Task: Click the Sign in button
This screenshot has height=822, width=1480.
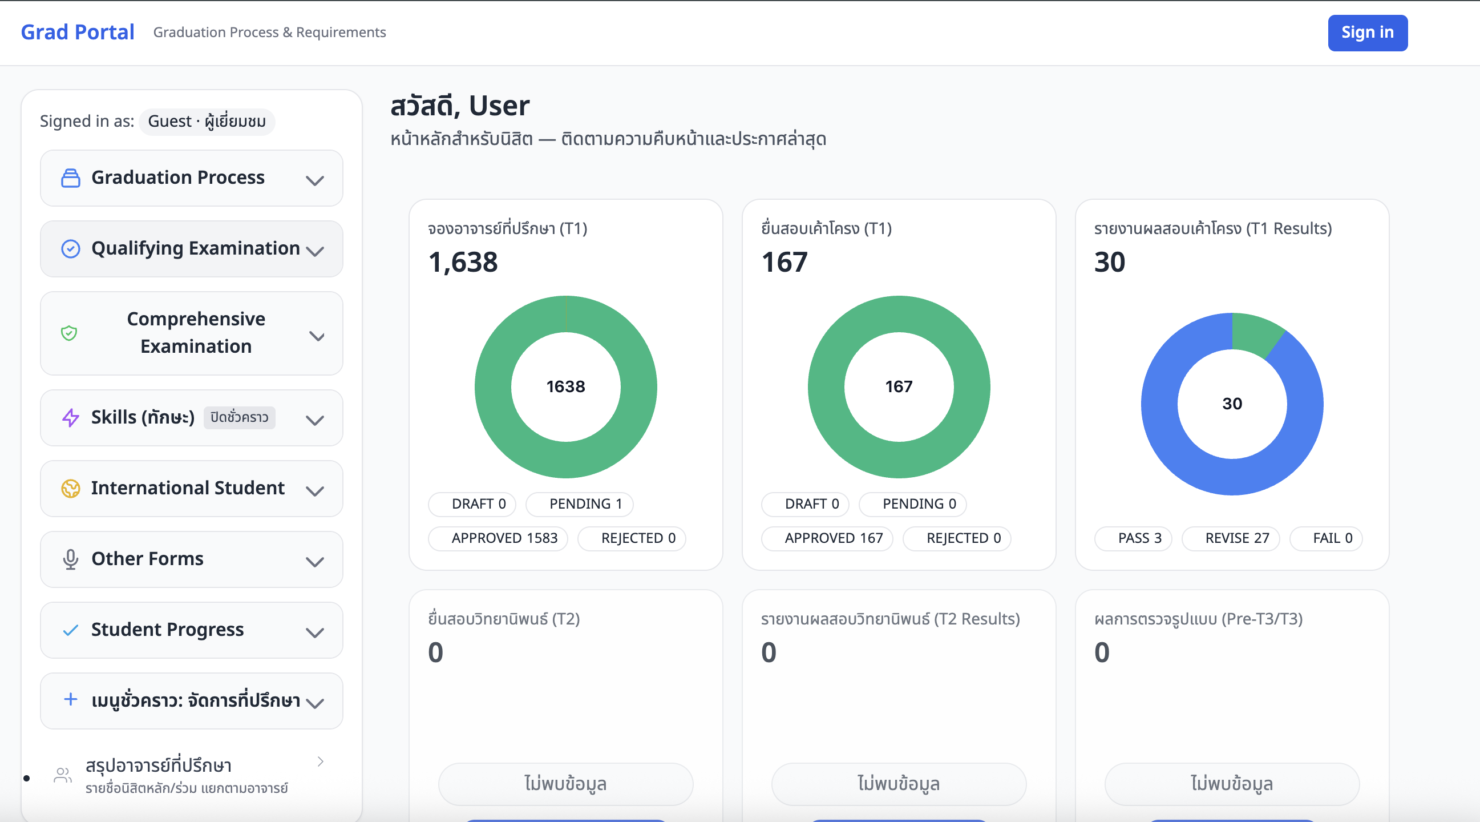Action: coord(1368,33)
